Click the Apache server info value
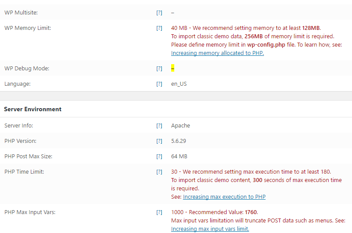This screenshot has height=233, width=352. 180,126
